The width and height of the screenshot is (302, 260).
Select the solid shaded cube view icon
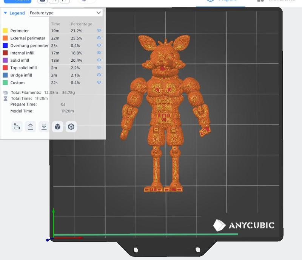pos(57,127)
